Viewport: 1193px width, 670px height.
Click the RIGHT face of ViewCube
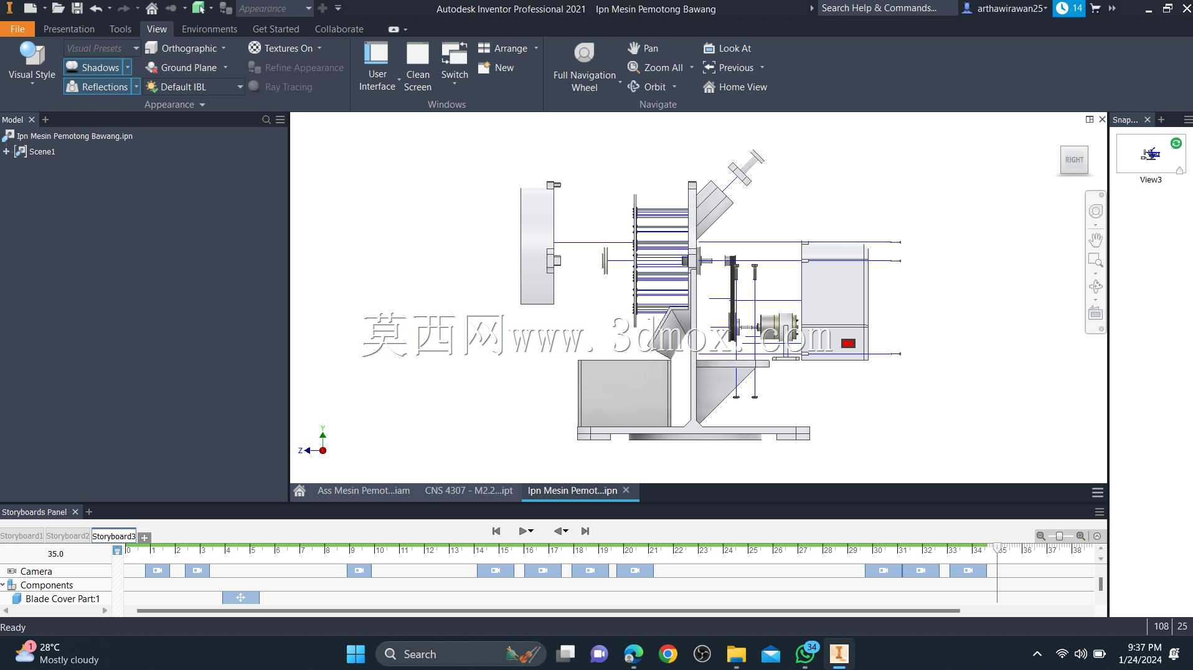point(1074,160)
